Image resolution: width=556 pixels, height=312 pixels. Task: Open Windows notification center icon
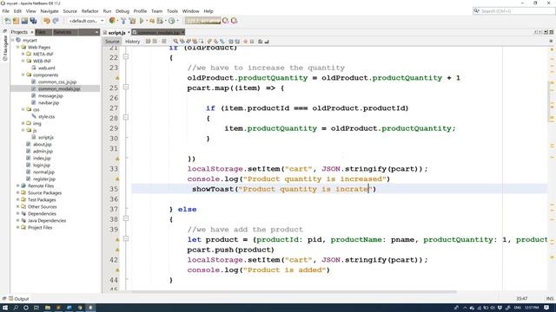[546, 308]
